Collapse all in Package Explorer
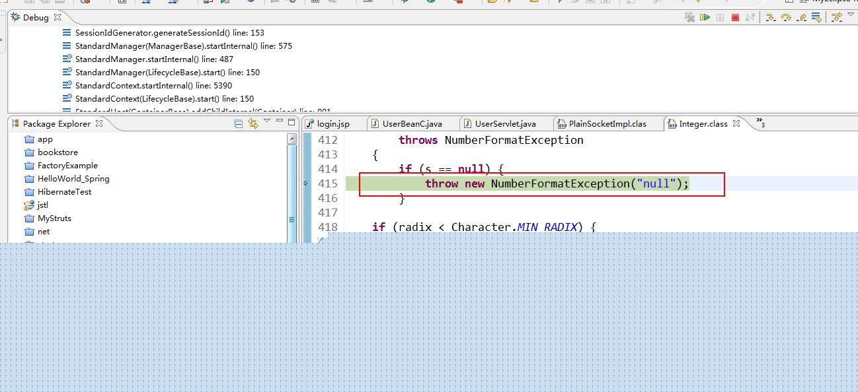The height and width of the screenshot is (392, 858). [x=239, y=123]
